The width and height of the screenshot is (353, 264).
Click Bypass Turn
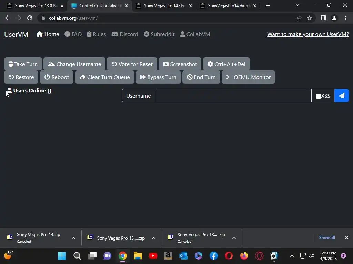pos(158,77)
